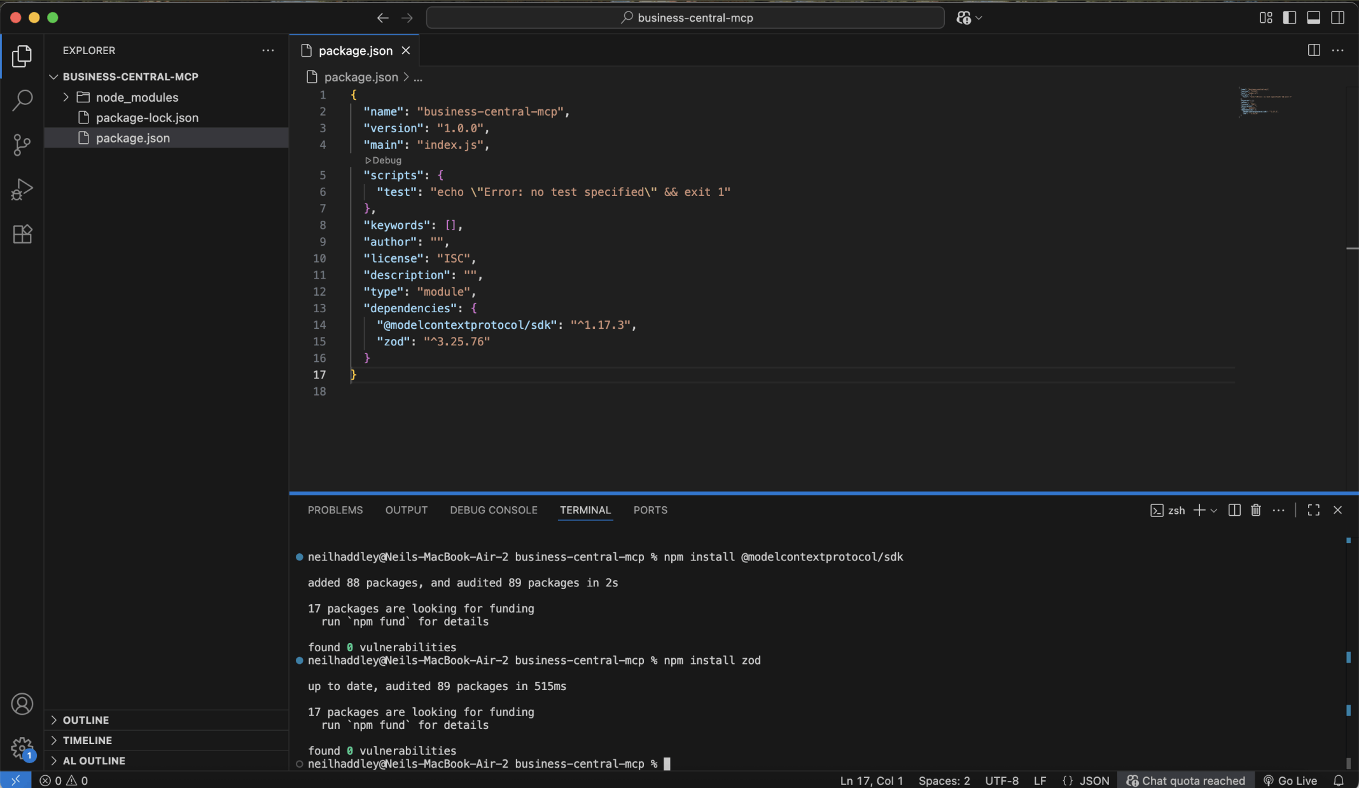Toggle the bottom Panel visibility

[x=1314, y=17]
